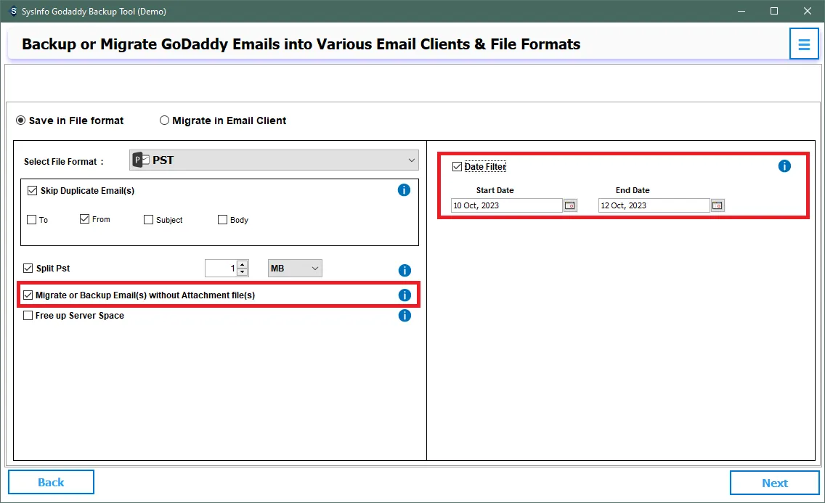Image resolution: width=825 pixels, height=503 pixels.
Task: Click info icon for Date Filter
Action: (784, 166)
